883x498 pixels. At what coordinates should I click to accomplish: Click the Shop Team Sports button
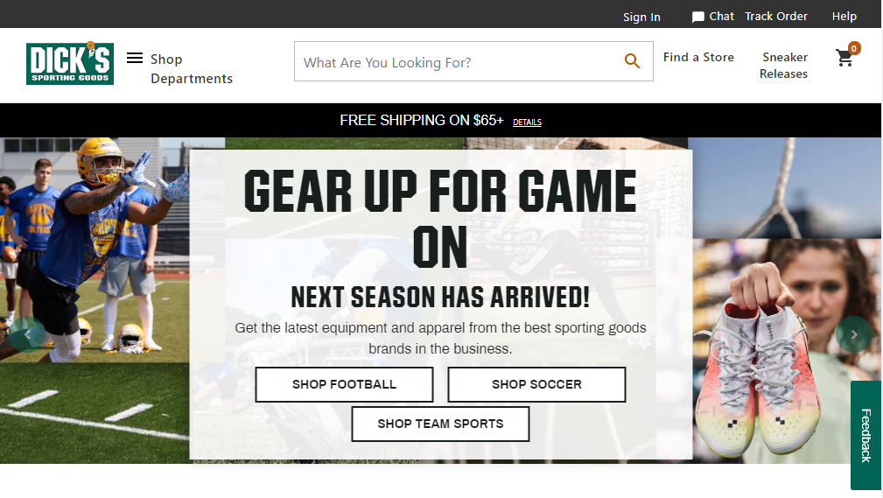[440, 424]
